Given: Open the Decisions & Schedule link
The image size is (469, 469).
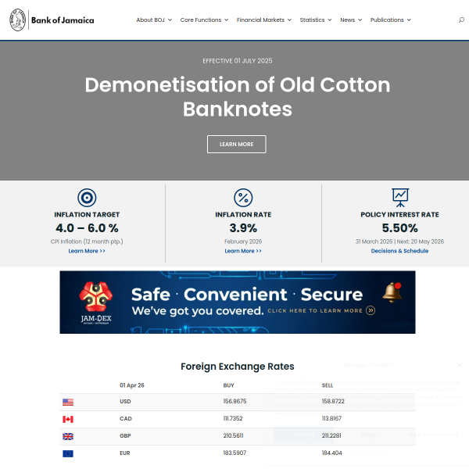Looking at the screenshot, I should click(399, 251).
